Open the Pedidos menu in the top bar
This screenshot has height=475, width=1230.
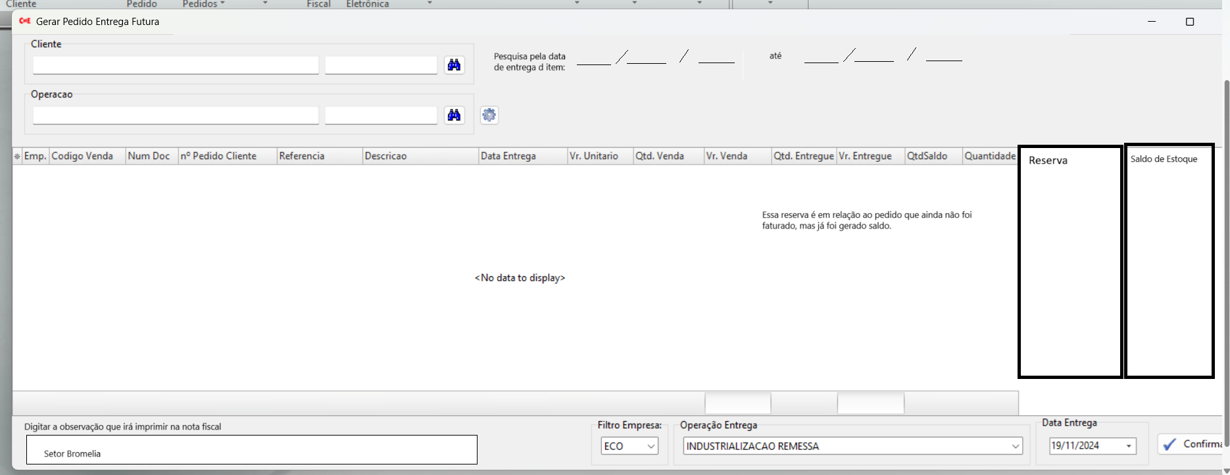[x=203, y=4]
